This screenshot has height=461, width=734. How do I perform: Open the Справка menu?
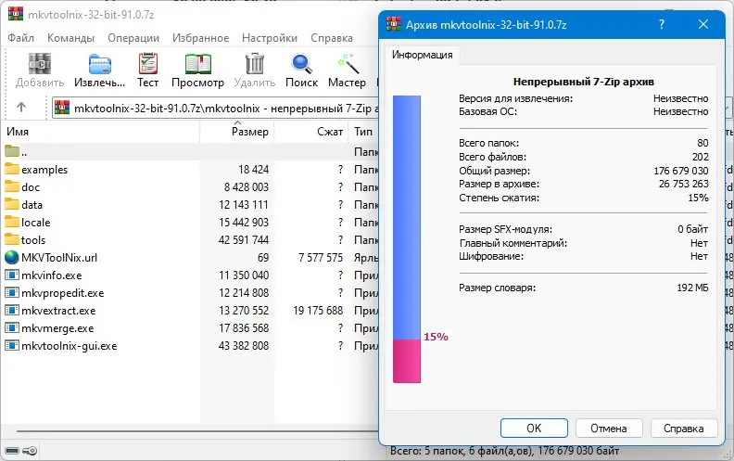[332, 38]
